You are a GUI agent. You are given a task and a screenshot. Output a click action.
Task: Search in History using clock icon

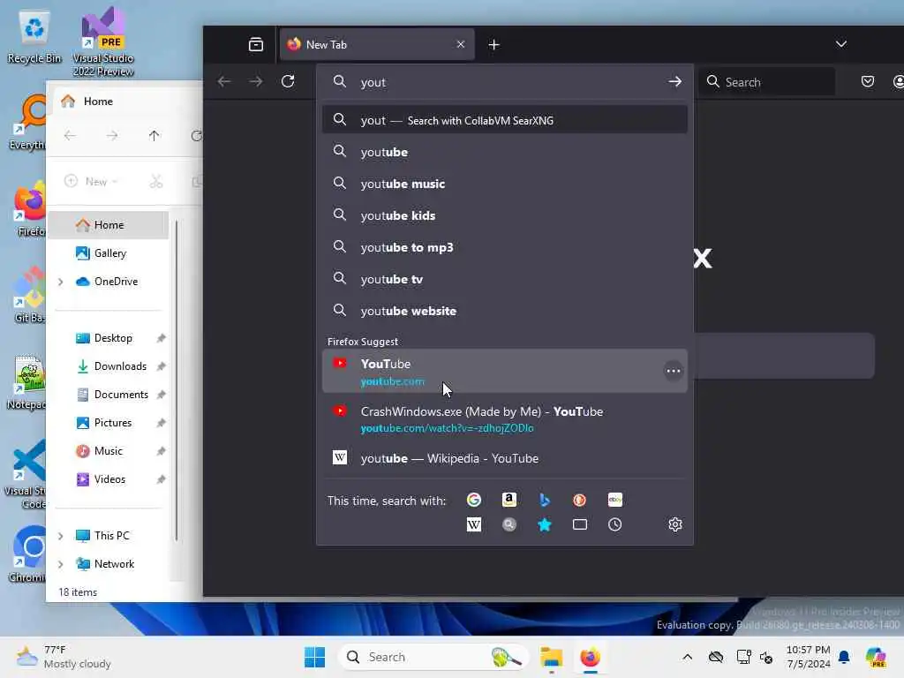[x=615, y=524]
